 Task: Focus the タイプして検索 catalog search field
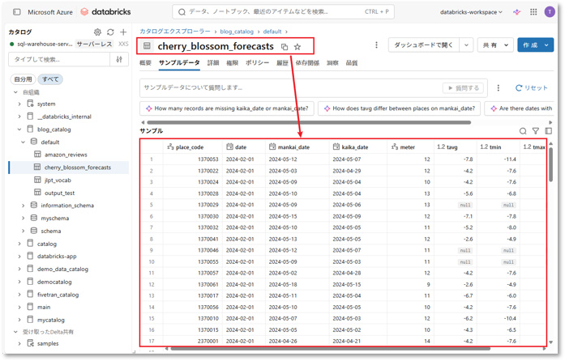(x=59, y=59)
